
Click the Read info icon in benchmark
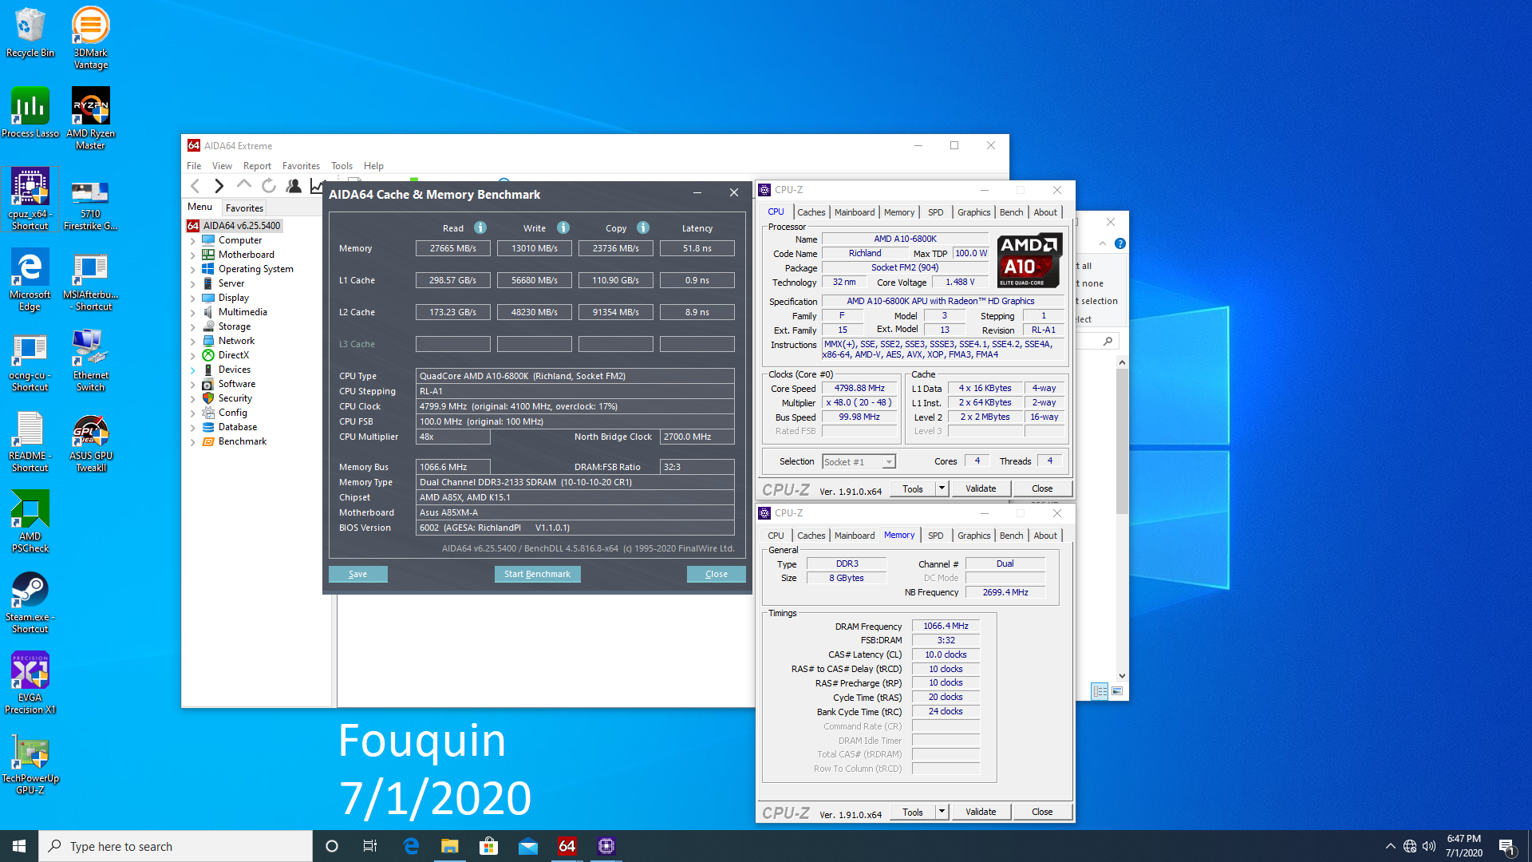tap(480, 227)
